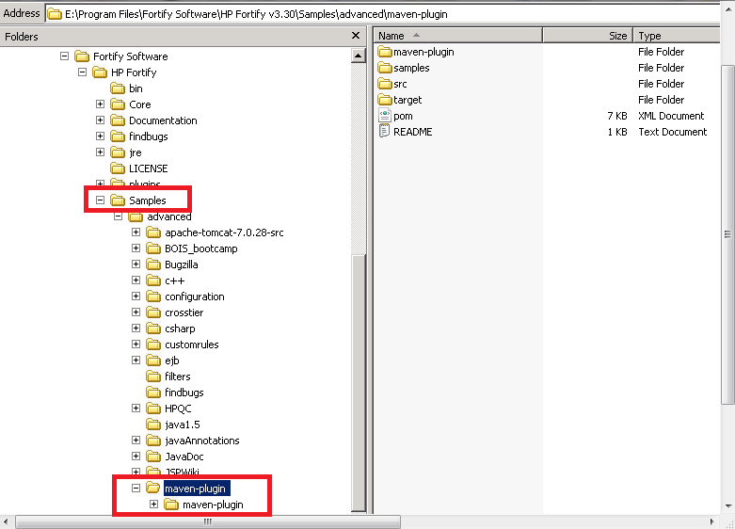Expand the JavaDoc folder node
This screenshot has width=735, height=529.
(x=136, y=456)
